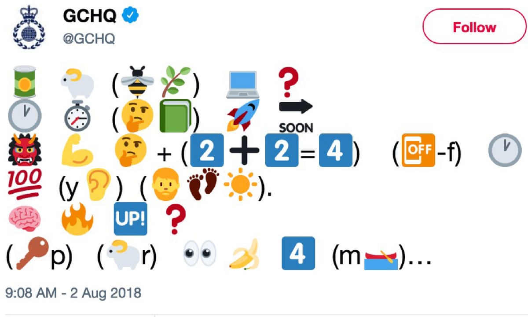Click the Follow button

pos(474,27)
